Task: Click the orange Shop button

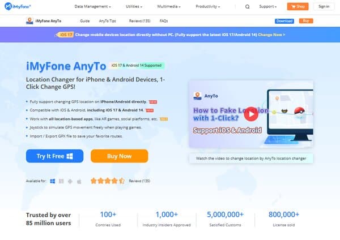Action: pos(297,6)
